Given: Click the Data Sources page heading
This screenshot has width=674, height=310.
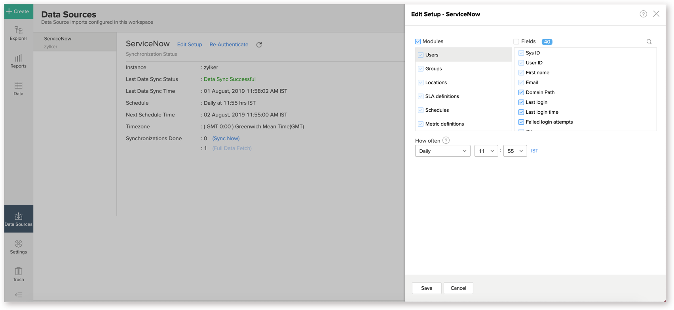Looking at the screenshot, I should pyautogui.click(x=69, y=15).
